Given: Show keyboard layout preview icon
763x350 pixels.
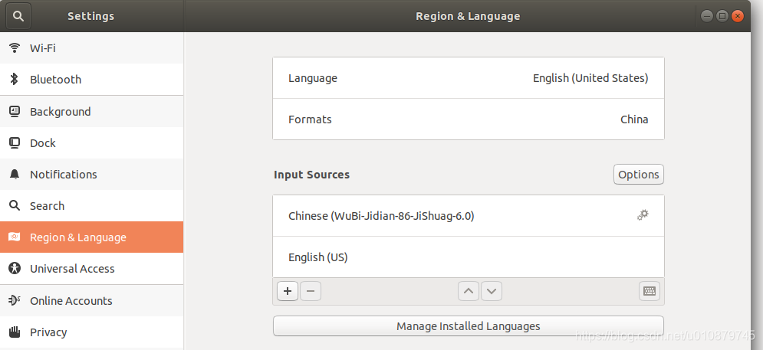Looking at the screenshot, I should (650, 291).
